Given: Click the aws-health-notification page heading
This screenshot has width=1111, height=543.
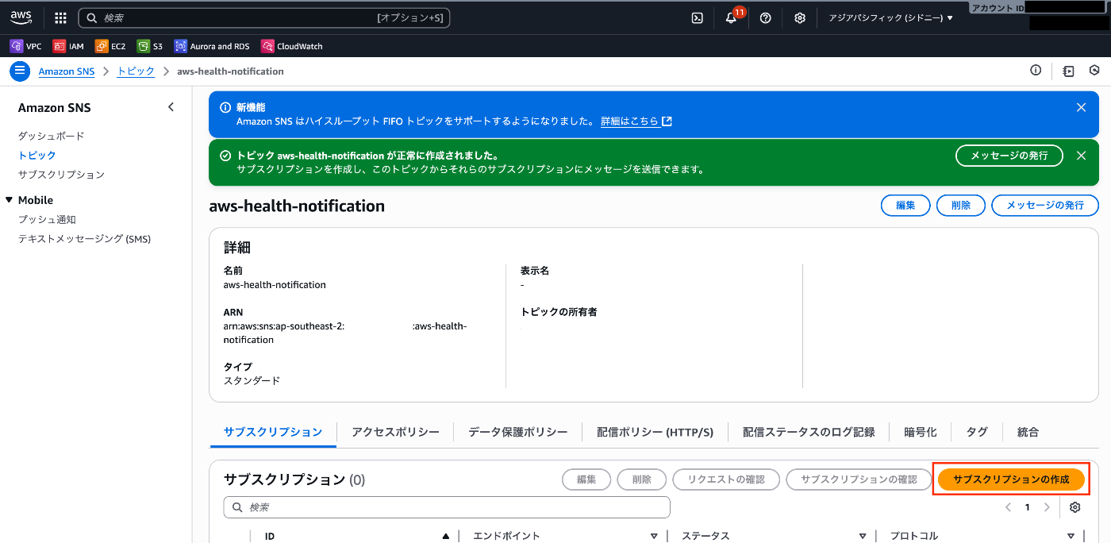Looking at the screenshot, I should 297,206.
